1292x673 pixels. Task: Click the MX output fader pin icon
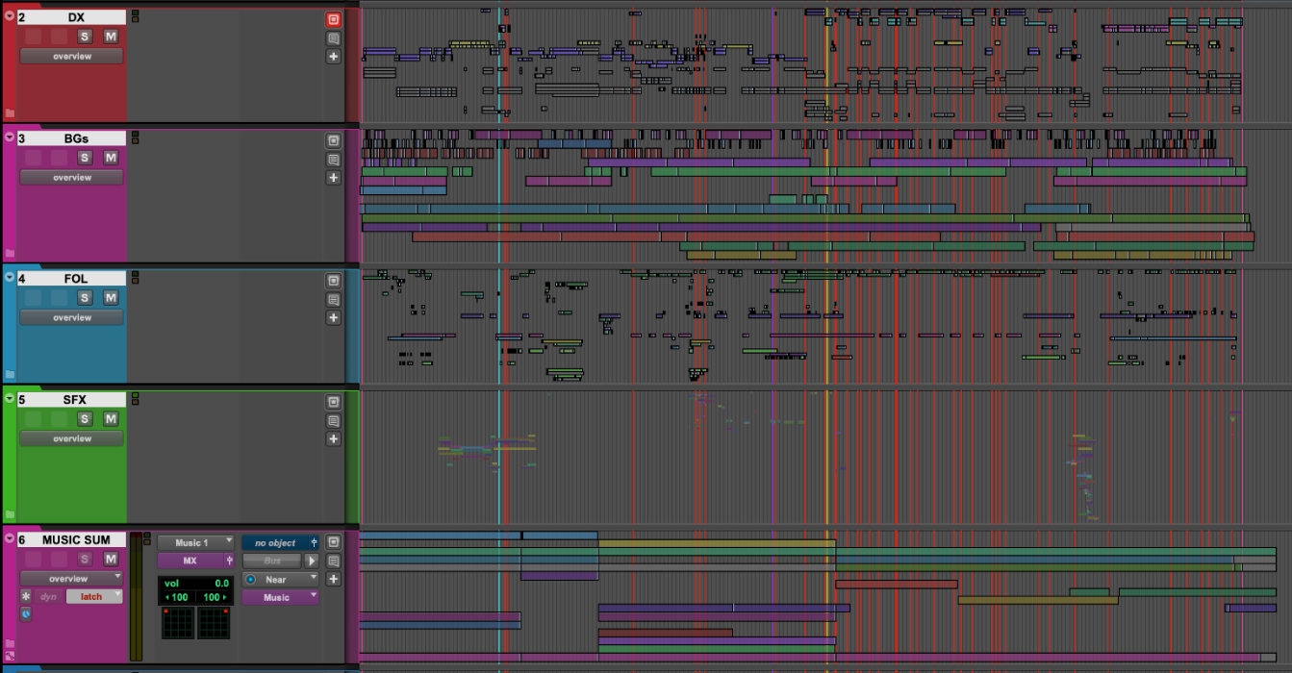pos(229,561)
